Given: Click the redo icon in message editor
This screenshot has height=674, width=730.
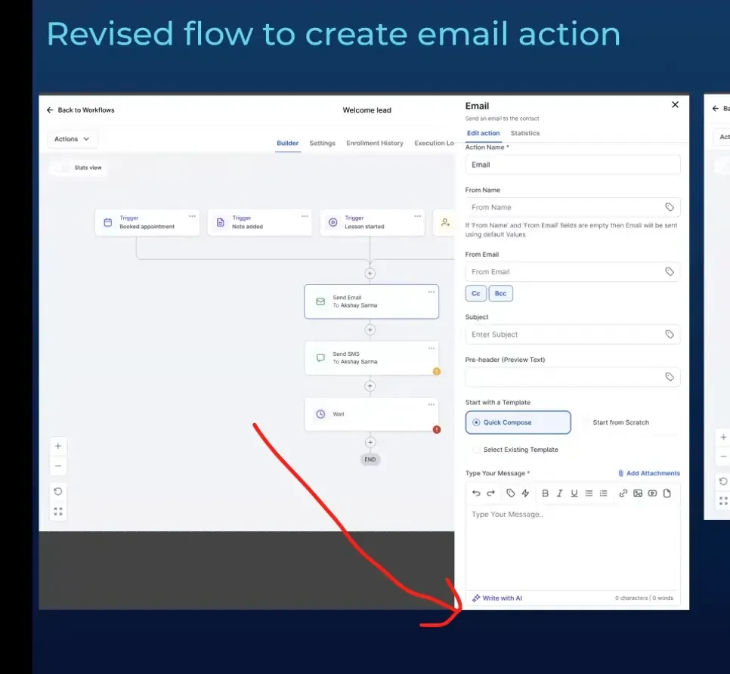Looking at the screenshot, I should [490, 493].
